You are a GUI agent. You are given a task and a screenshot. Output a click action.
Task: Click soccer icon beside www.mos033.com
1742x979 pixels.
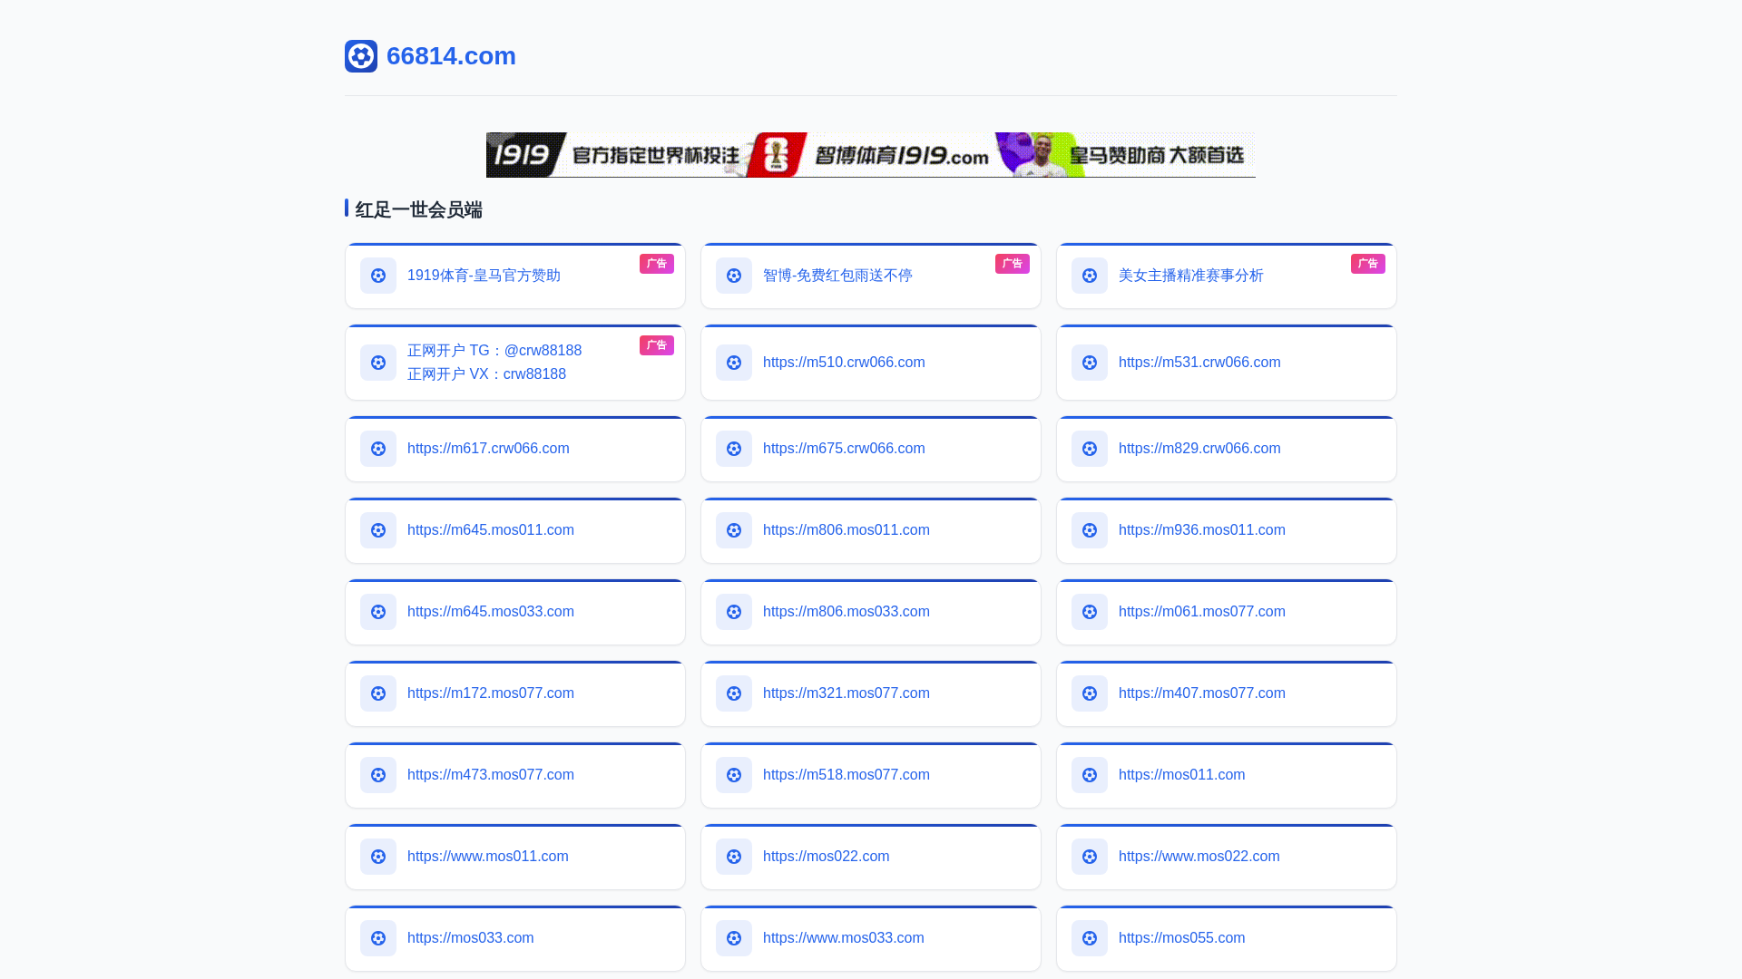734,938
